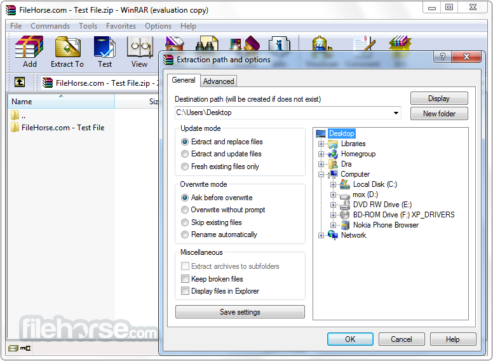The height and width of the screenshot is (361, 493).
Task: Click the drive icon in status bar
Action: point(13,348)
